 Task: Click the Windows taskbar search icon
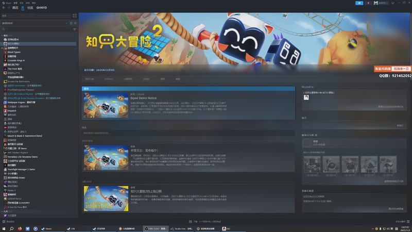(x=11, y=228)
